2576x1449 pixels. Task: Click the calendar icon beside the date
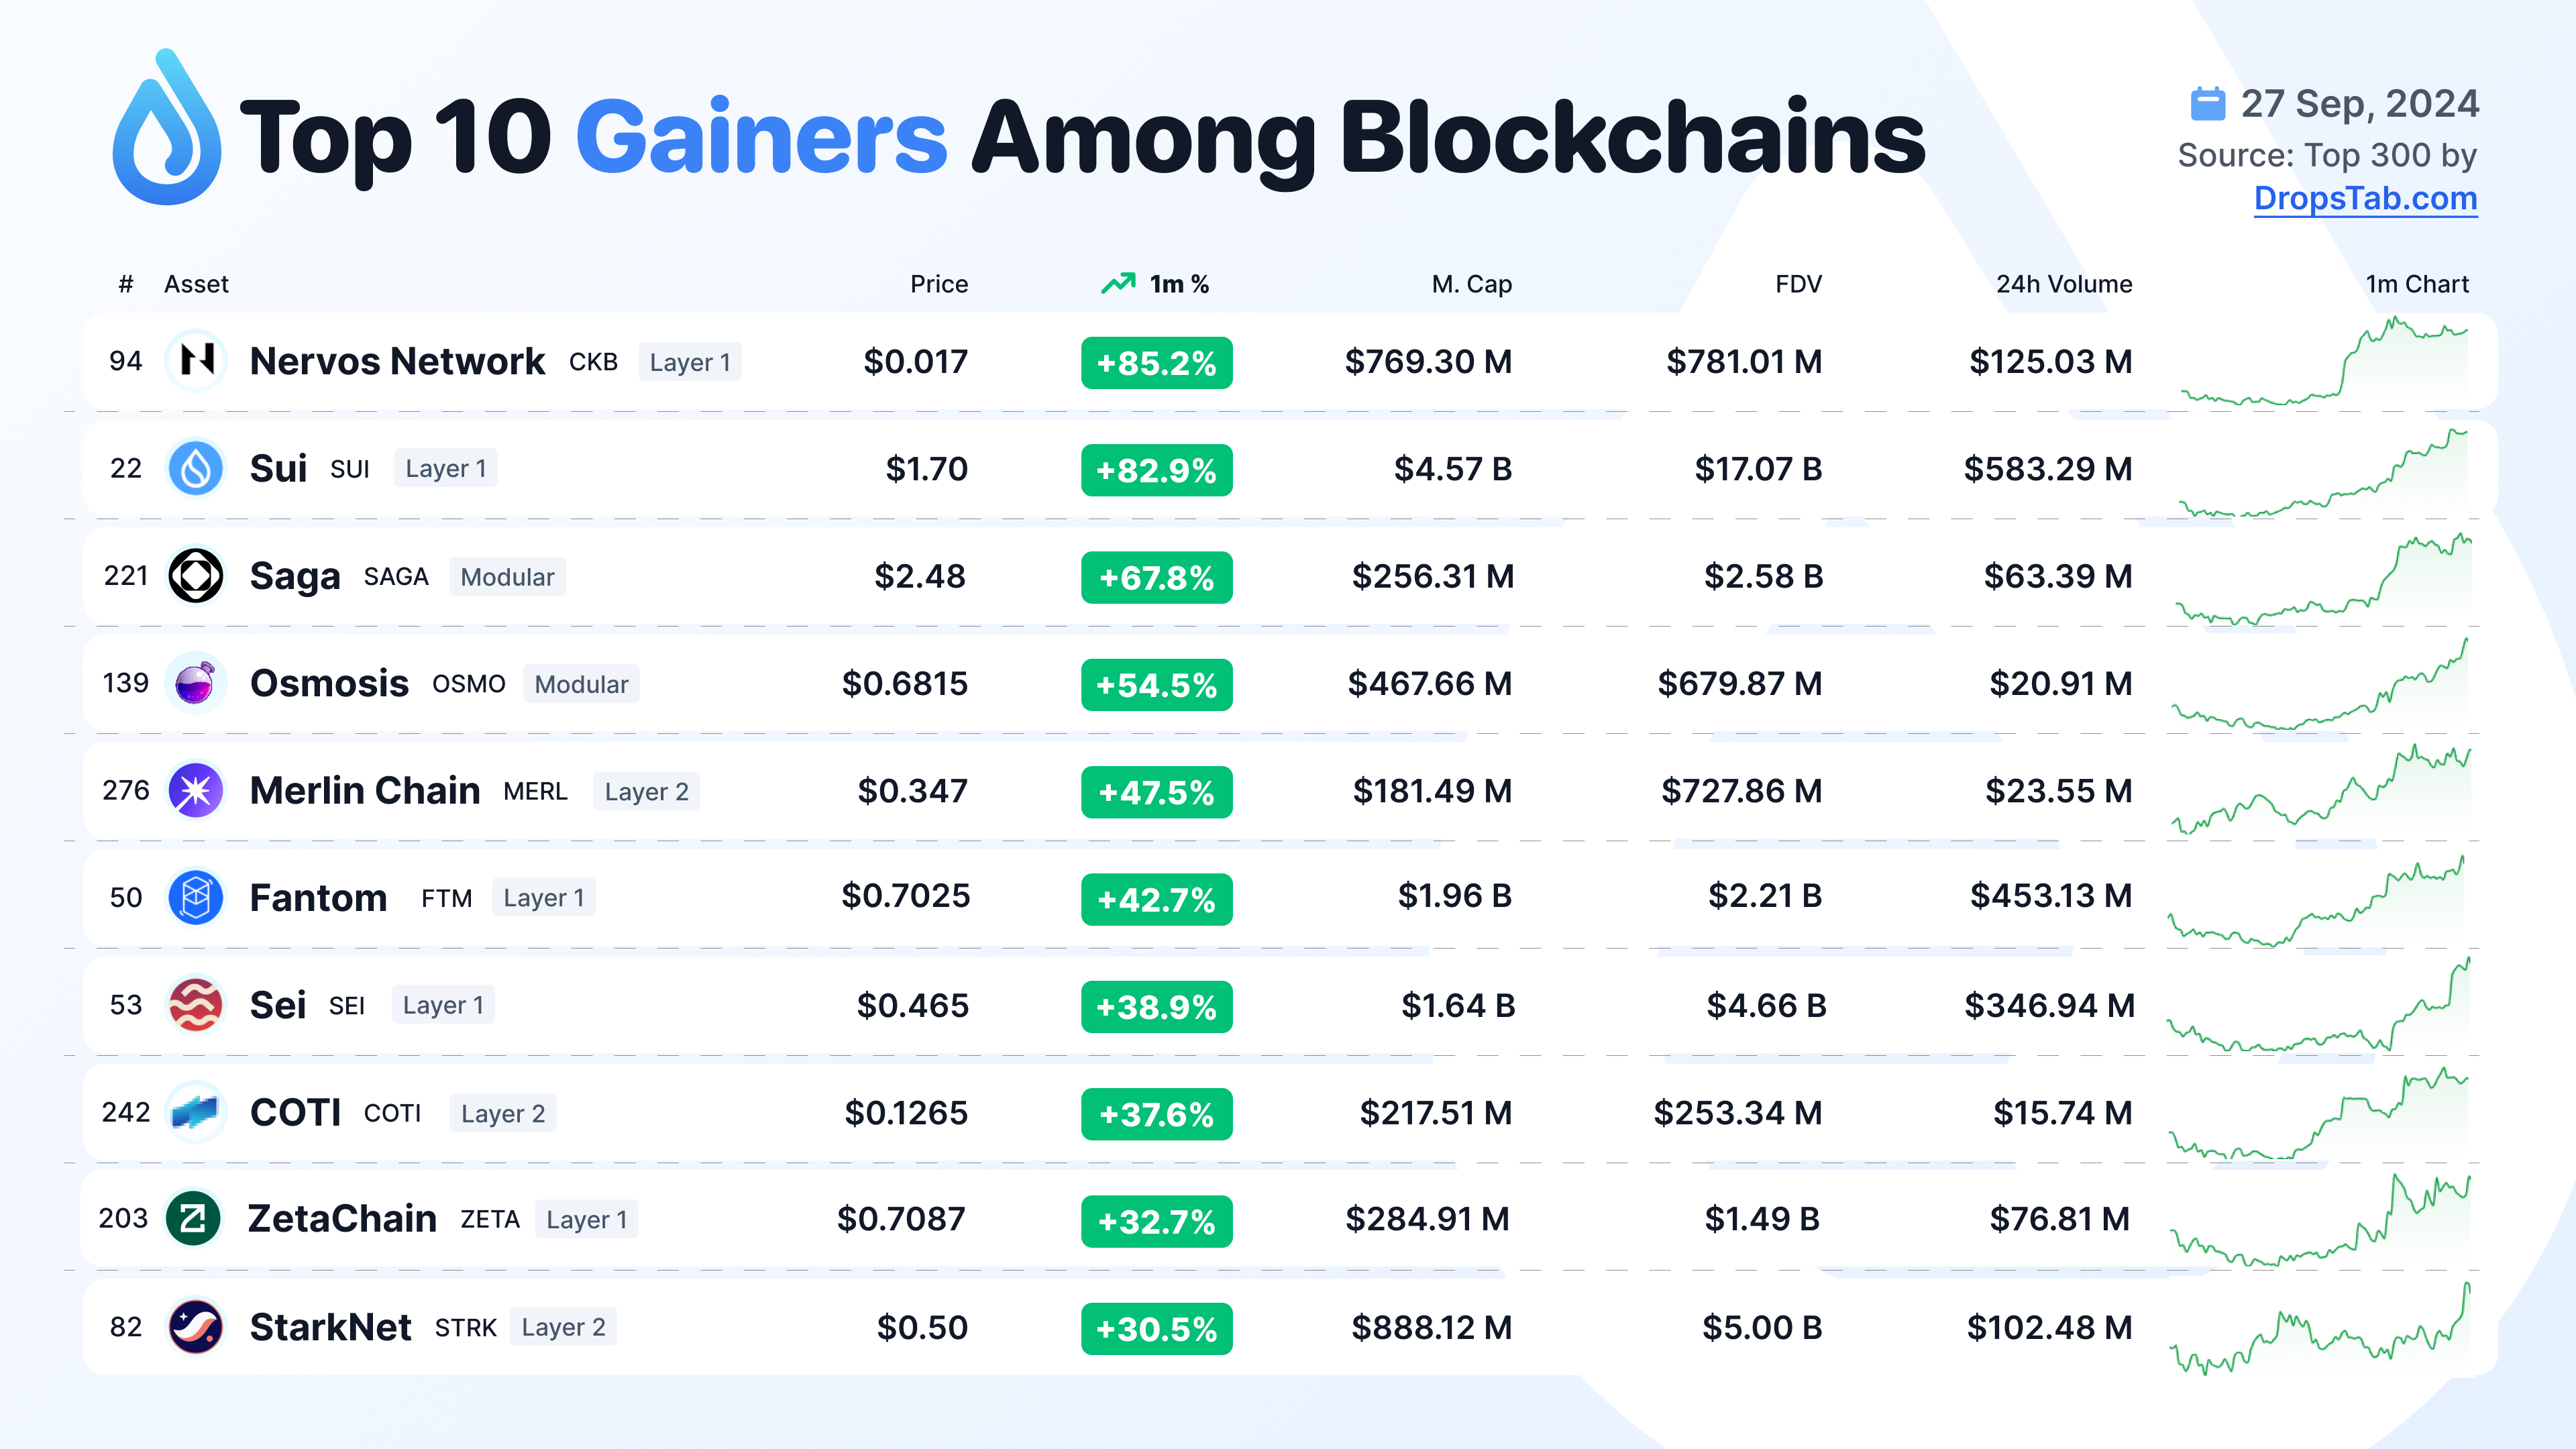[2208, 104]
